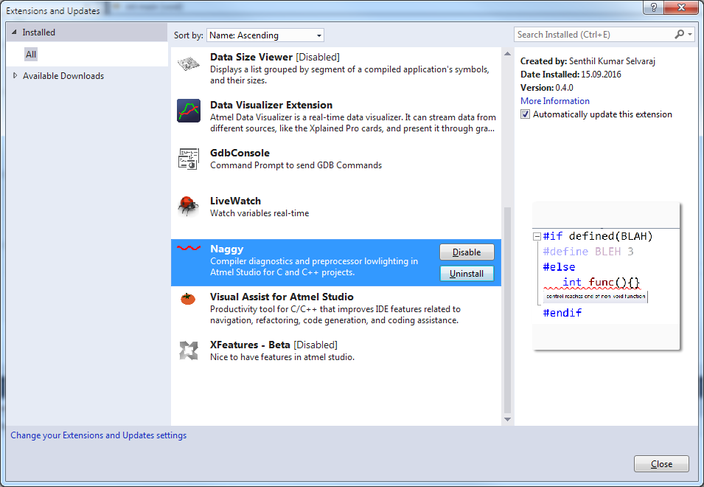Image resolution: width=704 pixels, height=487 pixels.
Task: Select the GdbConsole title
Action: [240, 153]
